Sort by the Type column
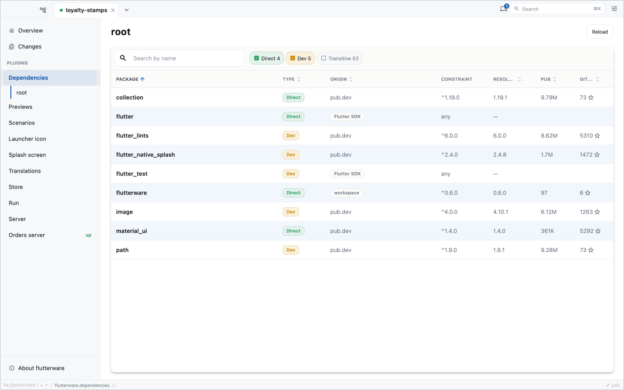The width and height of the screenshot is (624, 390). 291,79
